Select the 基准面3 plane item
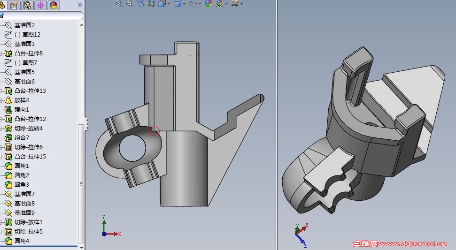 point(24,44)
